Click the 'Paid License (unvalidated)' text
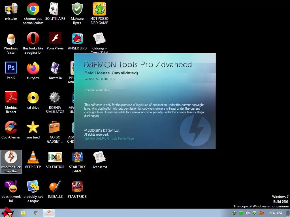Screen dimensions: 290x217 (111, 73)
